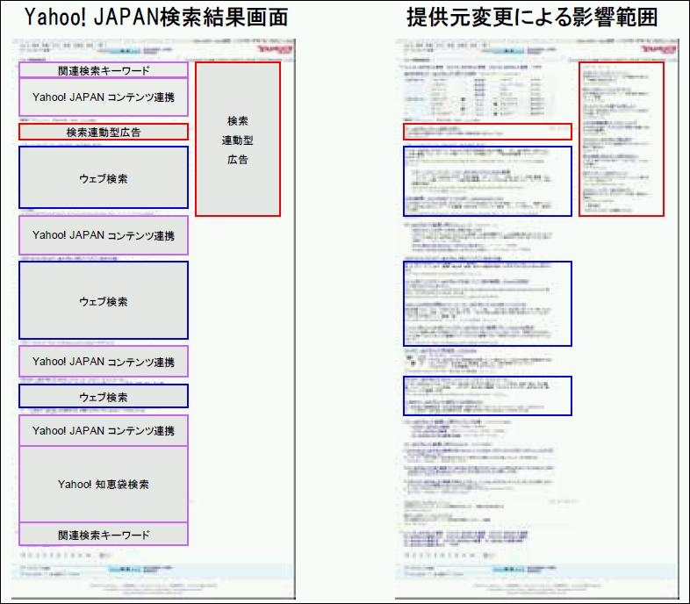
Task: Click Yahoo! JAPAN logo in right screenshot
Action: pyautogui.click(x=658, y=49)
